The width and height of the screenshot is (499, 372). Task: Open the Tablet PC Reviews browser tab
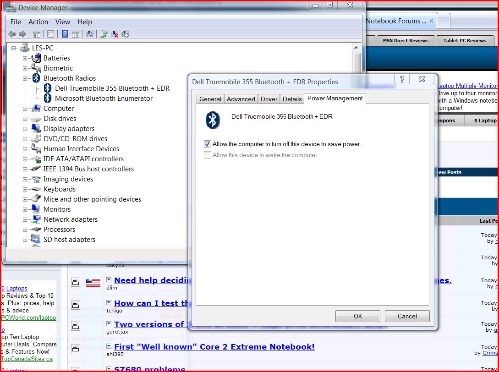[x=465, y=40]
